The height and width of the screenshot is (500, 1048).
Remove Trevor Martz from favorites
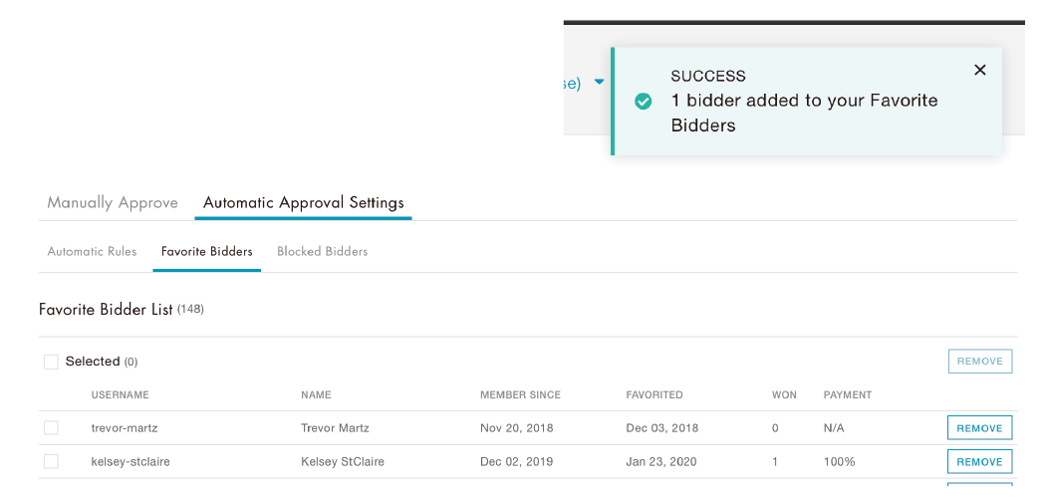[979, 428]
